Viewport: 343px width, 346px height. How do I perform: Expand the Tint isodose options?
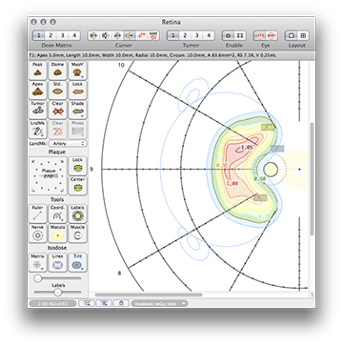coord(77,262)
